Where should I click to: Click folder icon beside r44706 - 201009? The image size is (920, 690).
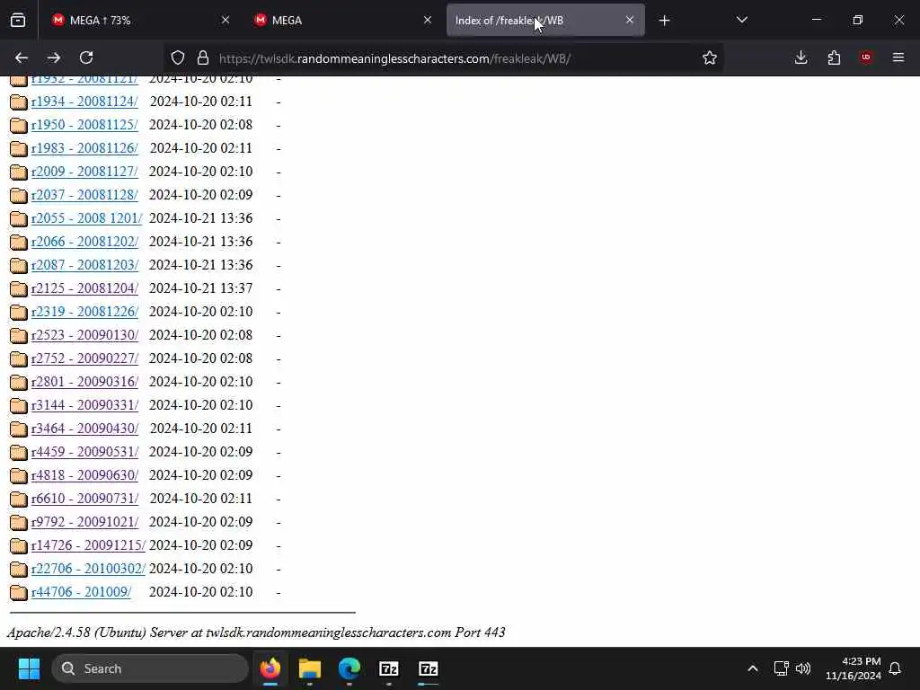pos(19,593)
